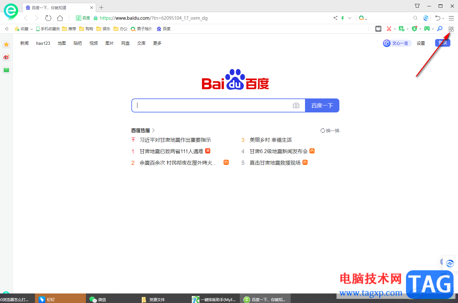Viewport: 458px width, 303px height.
Task: Switch to the 新闻 category on Baidu
Action: click(x=24, y=43)
